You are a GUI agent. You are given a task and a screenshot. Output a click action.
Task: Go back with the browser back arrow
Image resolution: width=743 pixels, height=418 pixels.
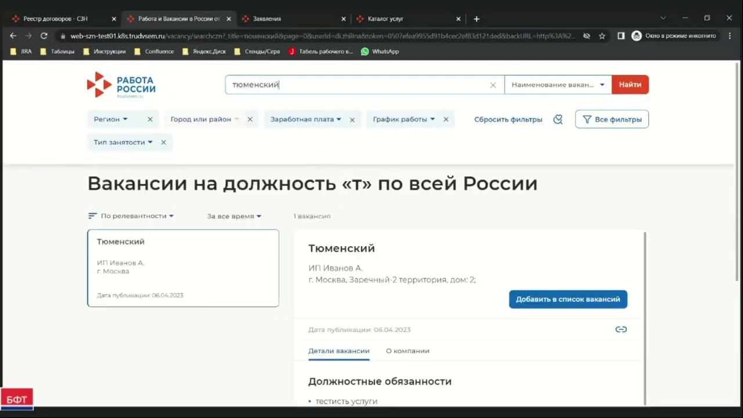pyautogui.click(x=13, y=36)
